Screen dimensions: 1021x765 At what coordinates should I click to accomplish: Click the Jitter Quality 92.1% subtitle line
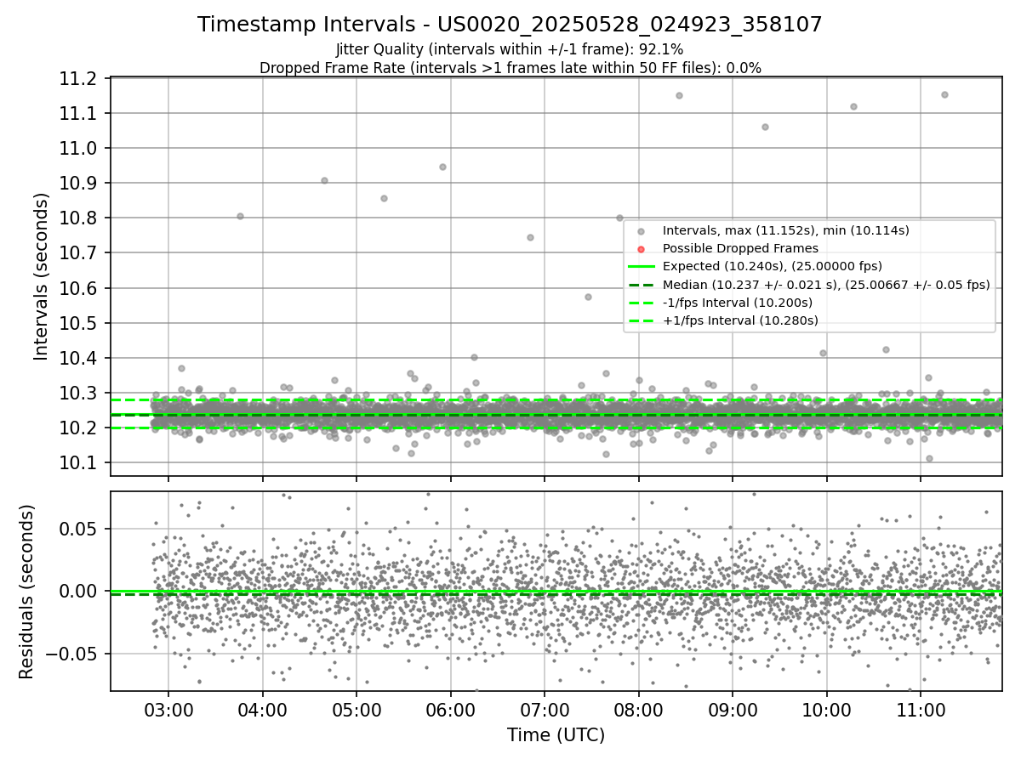point(510,49)
